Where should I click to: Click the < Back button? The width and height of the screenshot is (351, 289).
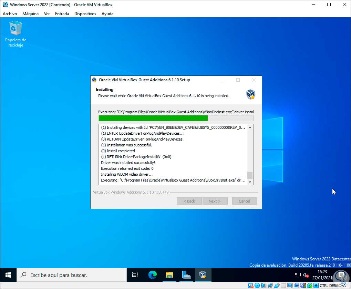(x=189, y=201)
